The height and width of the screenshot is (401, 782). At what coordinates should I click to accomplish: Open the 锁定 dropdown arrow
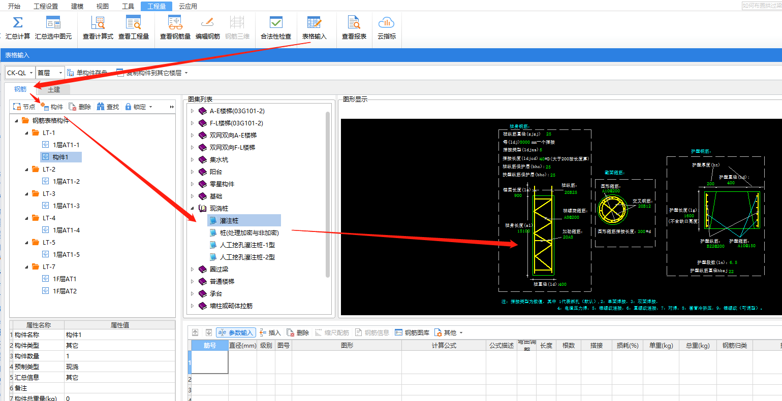(151, 107)
